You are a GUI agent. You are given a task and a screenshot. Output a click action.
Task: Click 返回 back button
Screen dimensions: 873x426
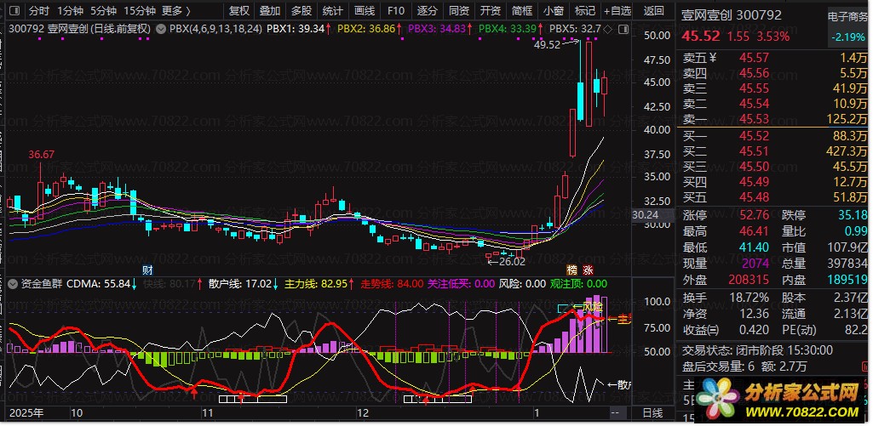tap(653, 10)
